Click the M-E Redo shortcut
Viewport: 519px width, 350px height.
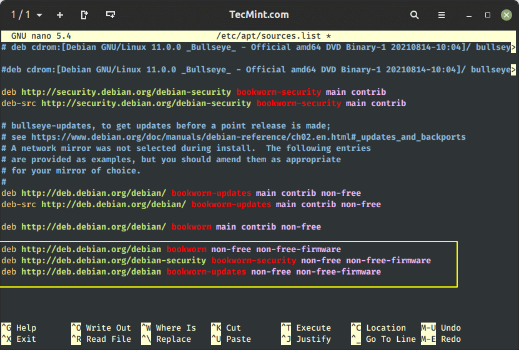441,339
